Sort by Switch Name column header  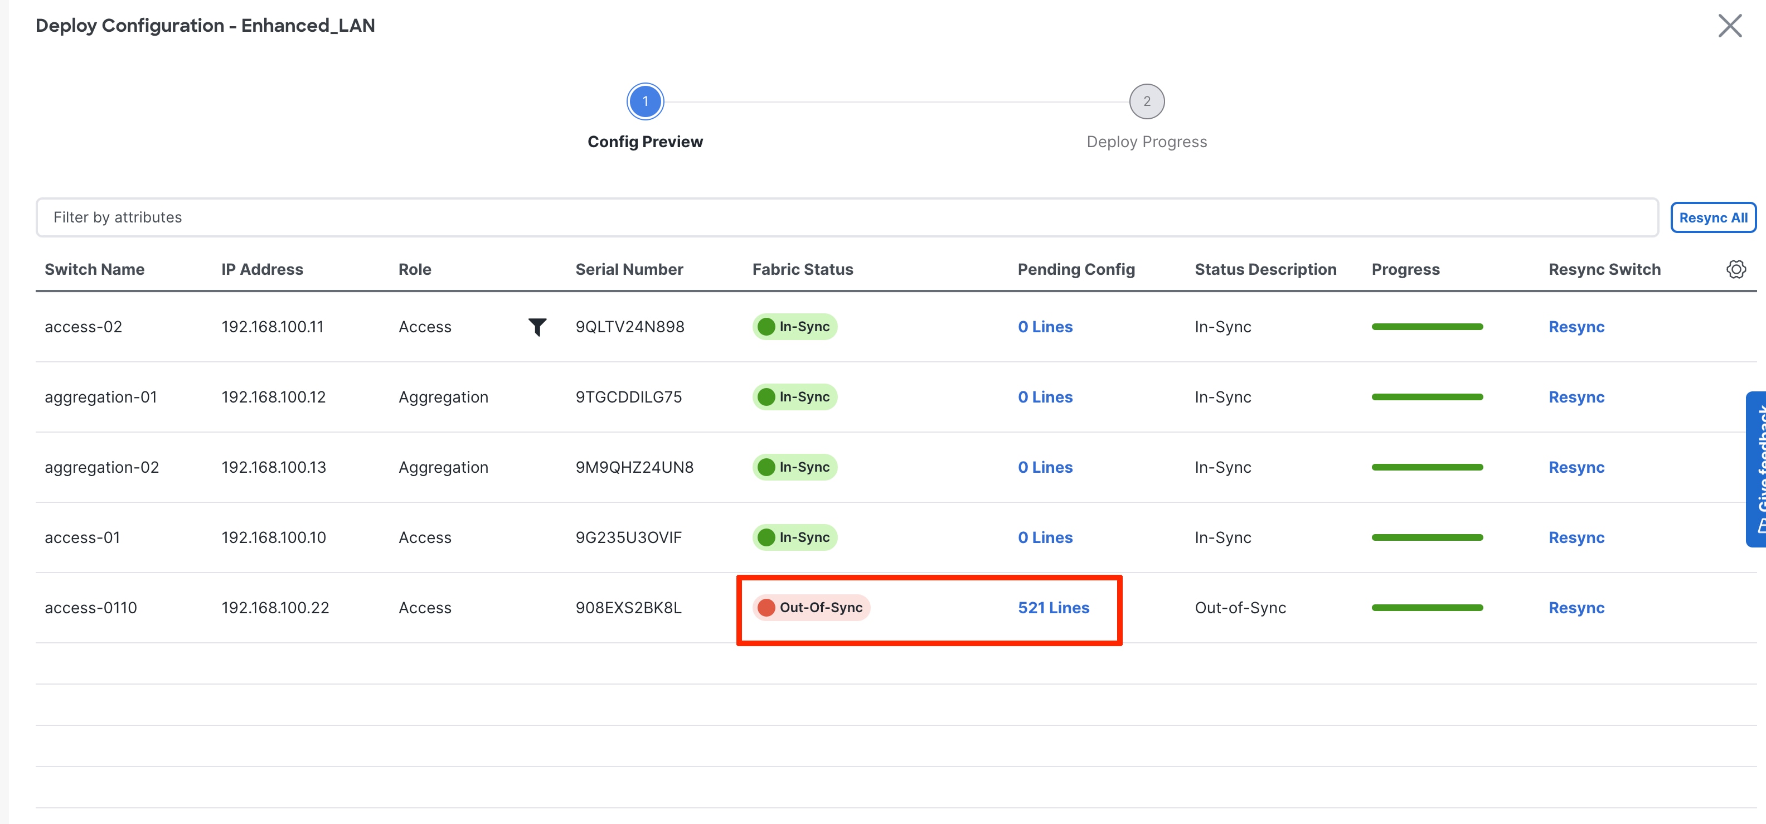[95, 269]
